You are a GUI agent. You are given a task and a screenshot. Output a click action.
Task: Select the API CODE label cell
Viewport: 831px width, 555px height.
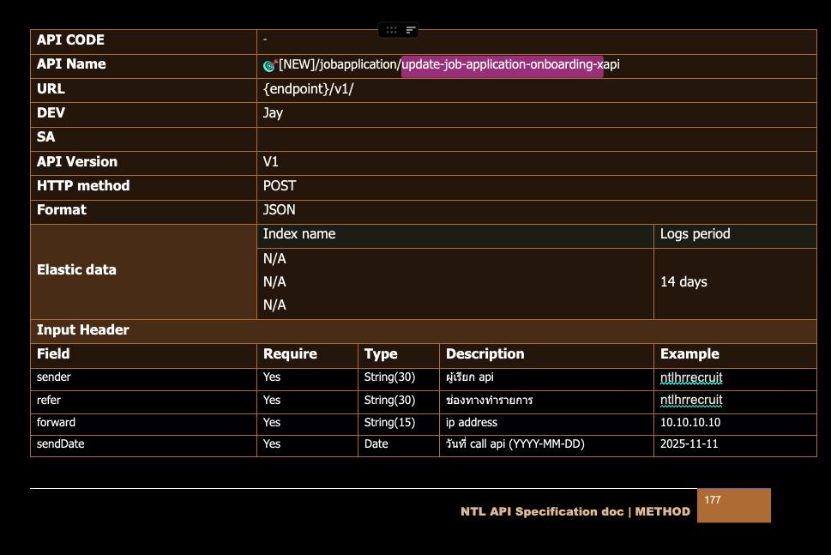click(x=70, y=40)
